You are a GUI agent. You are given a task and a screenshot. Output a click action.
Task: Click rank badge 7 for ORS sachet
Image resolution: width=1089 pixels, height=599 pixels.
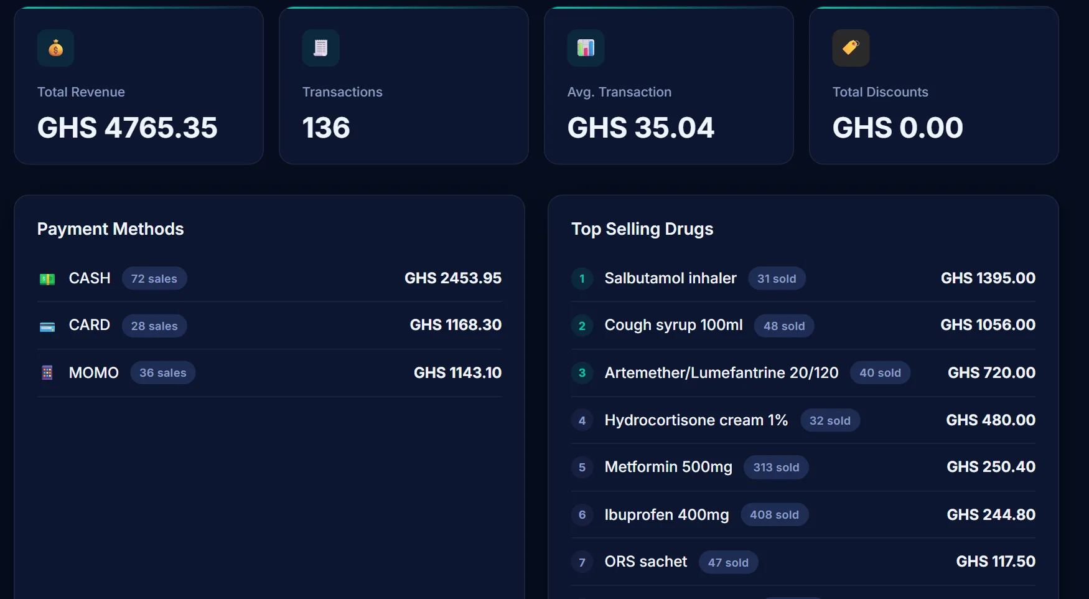click(582, 562)
